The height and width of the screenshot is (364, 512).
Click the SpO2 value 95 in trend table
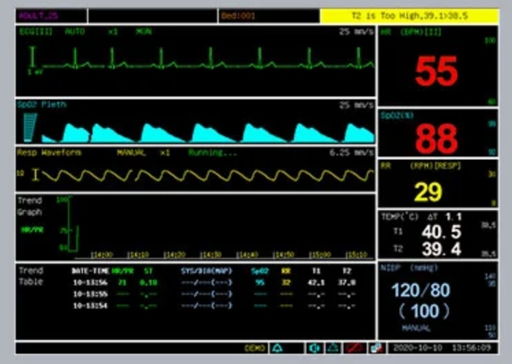tap(260, 283)
